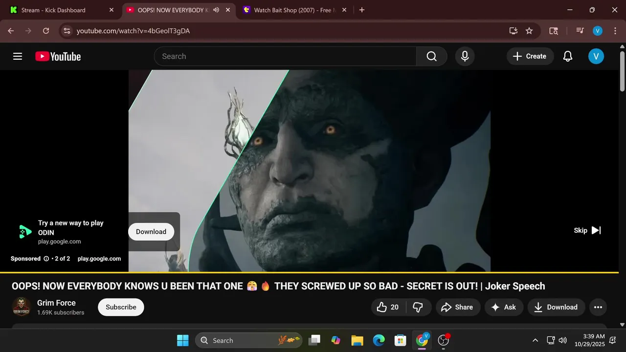Go forward with browser forward arrow

pyautogui.click(x=28, y=31)
